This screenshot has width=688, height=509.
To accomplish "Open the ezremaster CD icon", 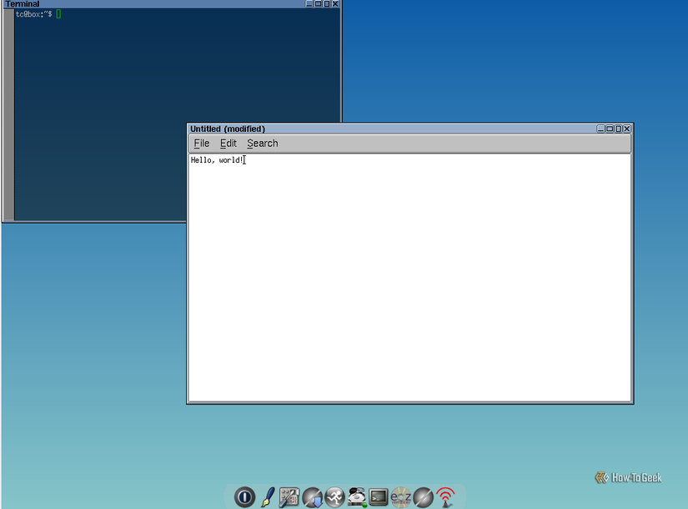I will (400, 497).
